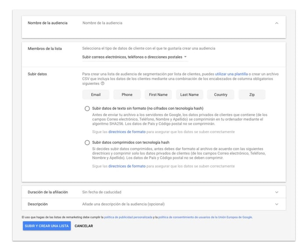This screenshot has height=247, width=307.
Task: Select 'Subir datos comprimidos con tecnología hash'
Action: (x=87, y=143)
